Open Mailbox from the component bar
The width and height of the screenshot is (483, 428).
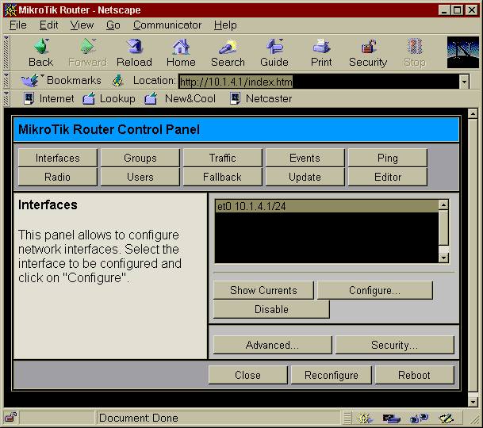click(x=391, y=418)
